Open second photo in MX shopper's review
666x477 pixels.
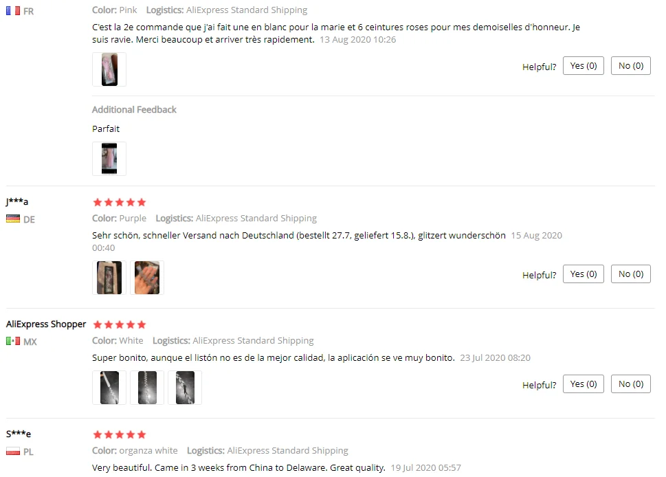[x=147, y=388]
